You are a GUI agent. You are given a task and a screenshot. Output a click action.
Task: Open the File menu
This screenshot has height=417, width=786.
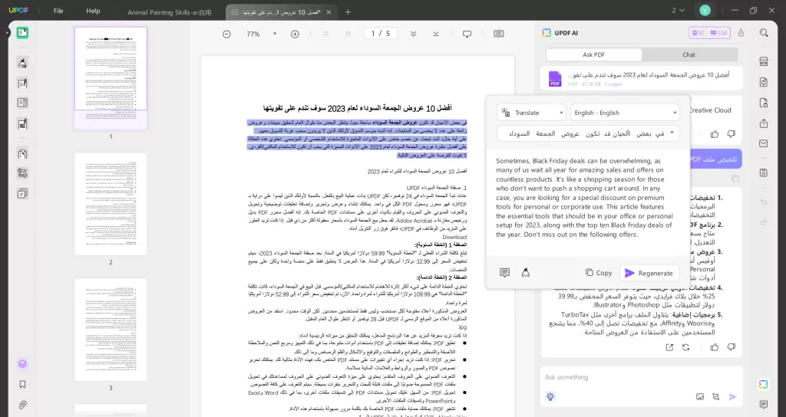point(58,11)
